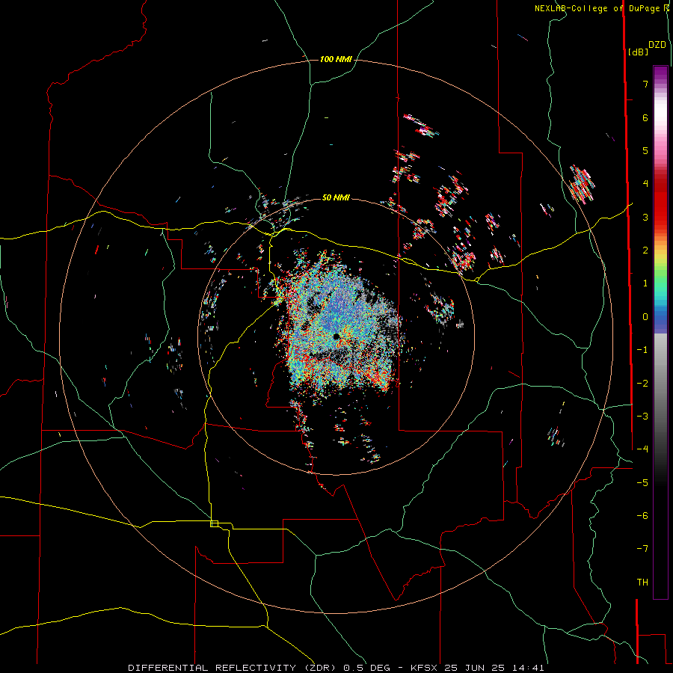Click the -6 value on the color scale
This screenshot has height=673, width=673.
tap(642, 515)
